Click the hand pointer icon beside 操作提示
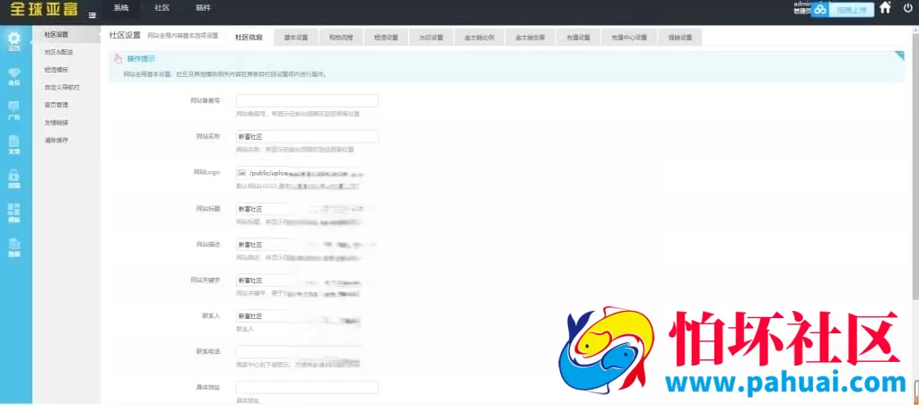Screen dimensions: 919x405 click(x=118, y=58)
